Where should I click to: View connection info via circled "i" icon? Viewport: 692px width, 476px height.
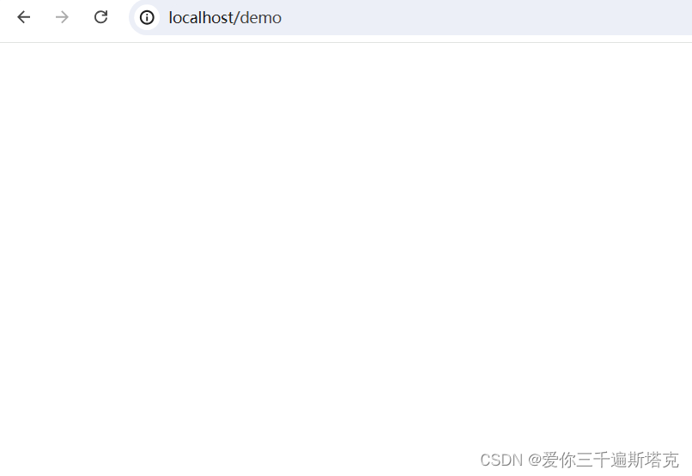[147, 18]
